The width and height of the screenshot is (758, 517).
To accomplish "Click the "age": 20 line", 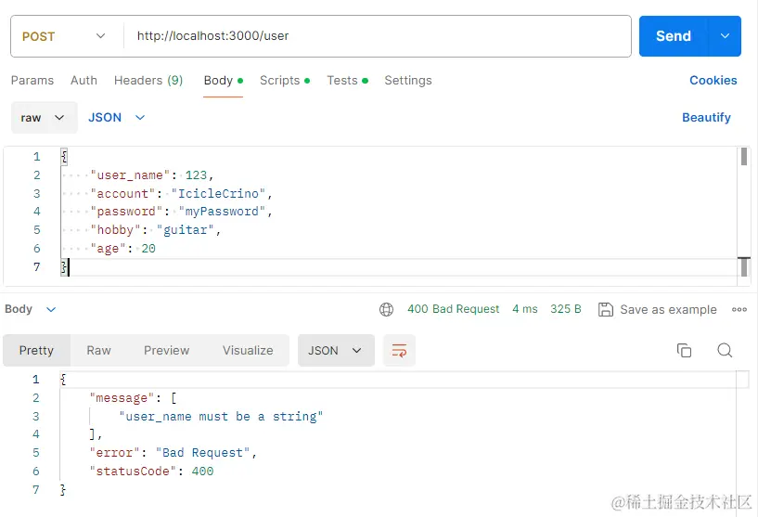I will coord(122,248).
